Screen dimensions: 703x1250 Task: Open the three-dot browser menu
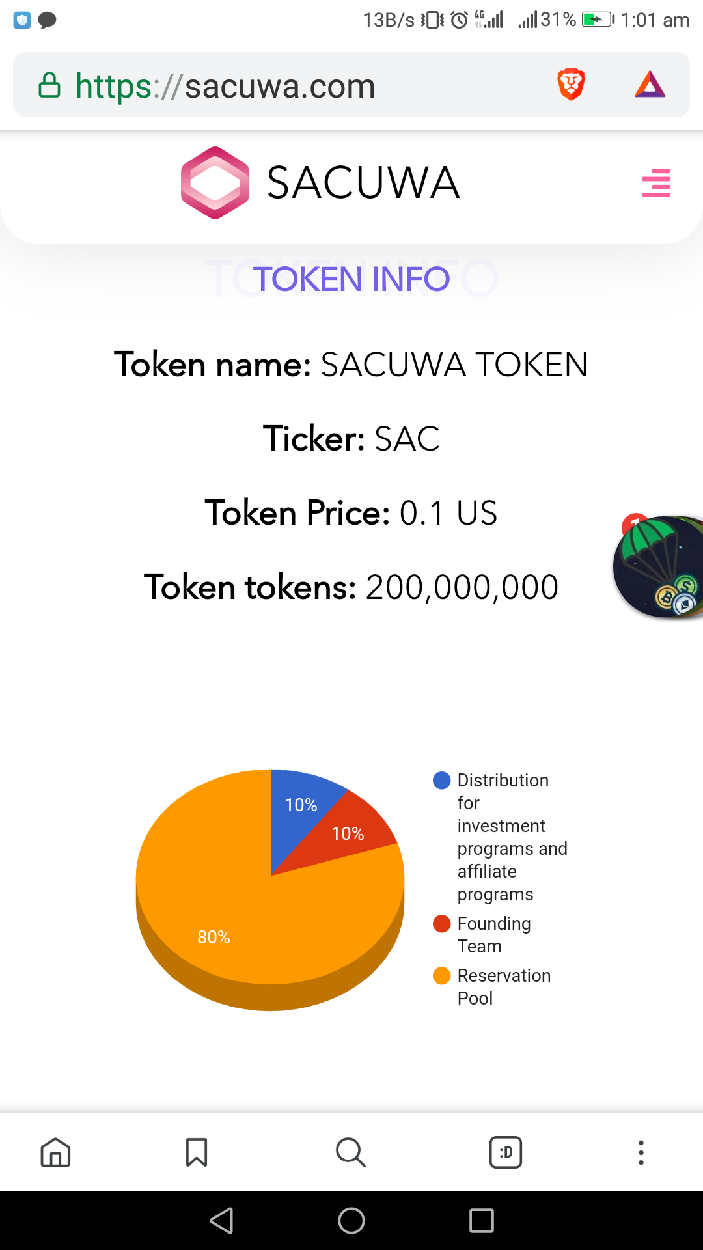point(641,1152)
